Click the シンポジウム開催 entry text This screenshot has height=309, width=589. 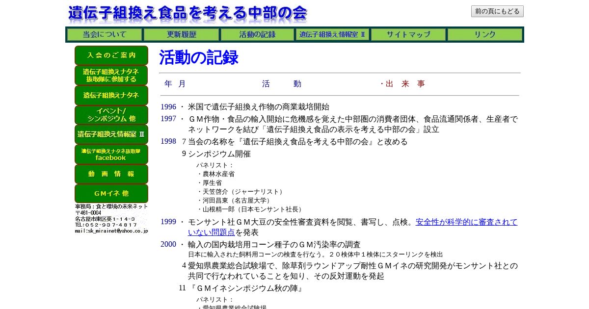coord(219,154)
